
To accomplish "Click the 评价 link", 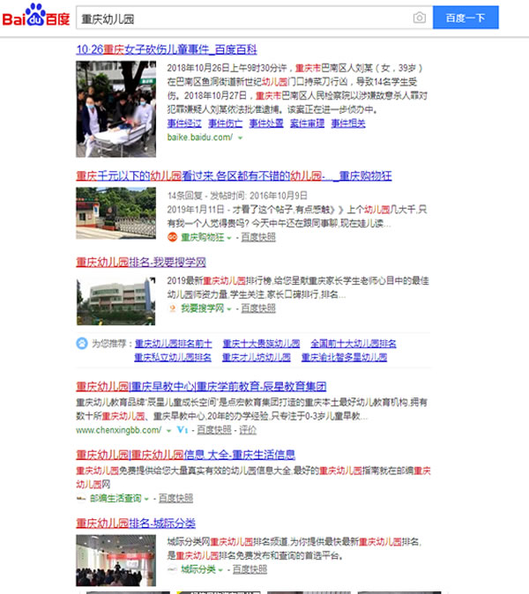I will pyautogui.click(x=248, y=430).
